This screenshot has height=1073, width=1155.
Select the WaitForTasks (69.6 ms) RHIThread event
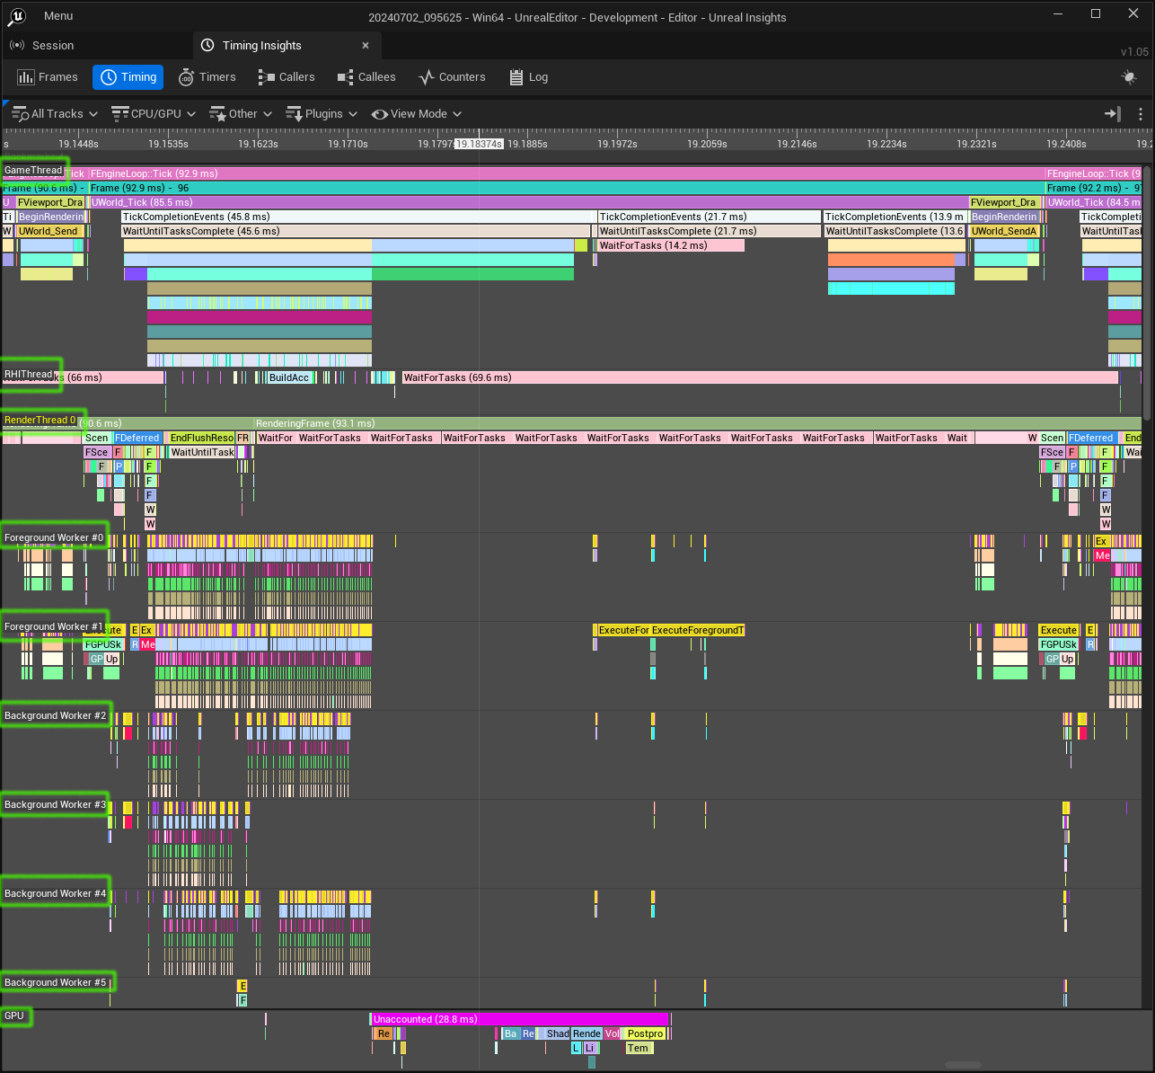(760, 377)
